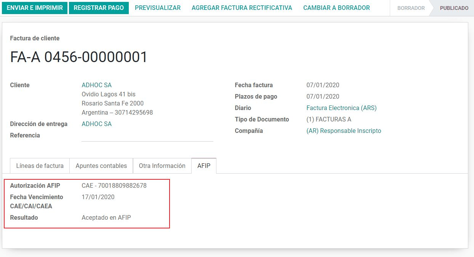Open the REGISTRAR PAGO dialog
Screen dimensions: 474x257
(99, 7)
